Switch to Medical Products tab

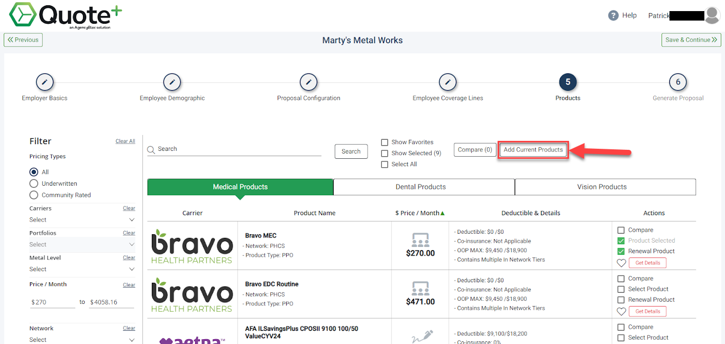tap(240, 187)
